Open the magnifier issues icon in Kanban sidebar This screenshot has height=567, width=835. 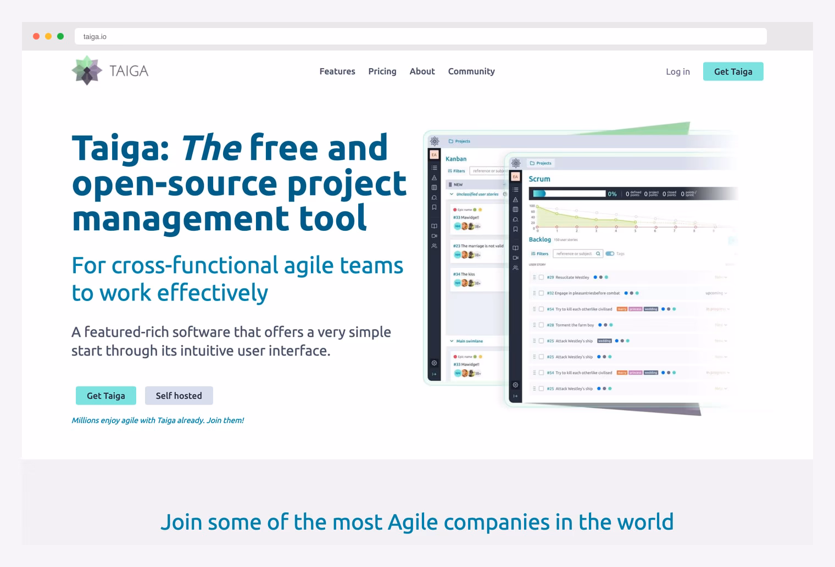click(x=434, y=197)
